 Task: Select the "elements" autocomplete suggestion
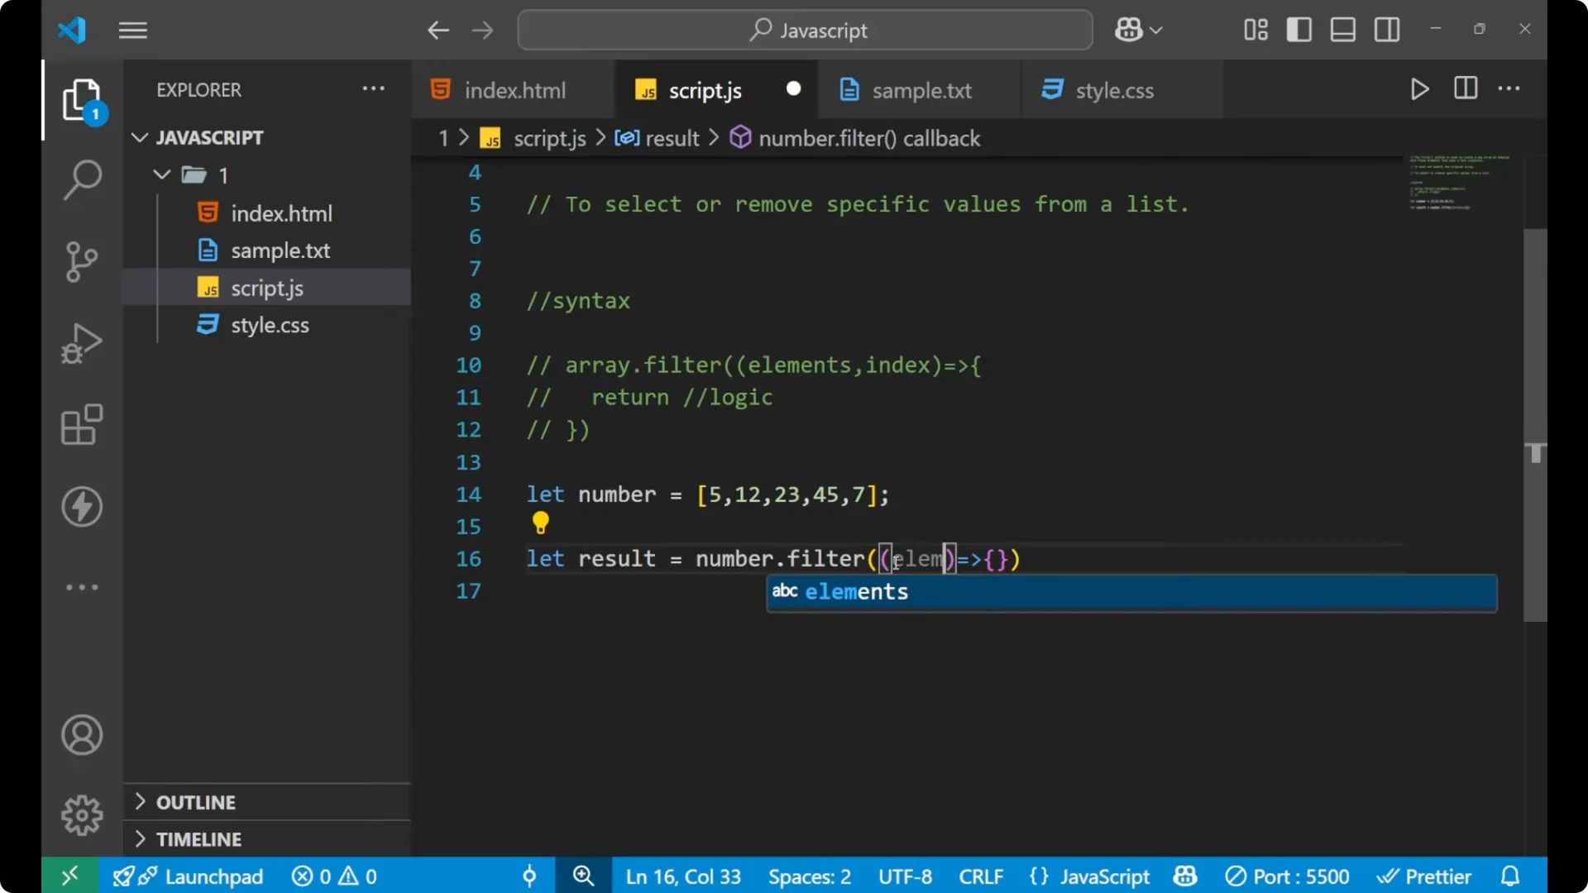pyautogui.click(x=856, y=592)
